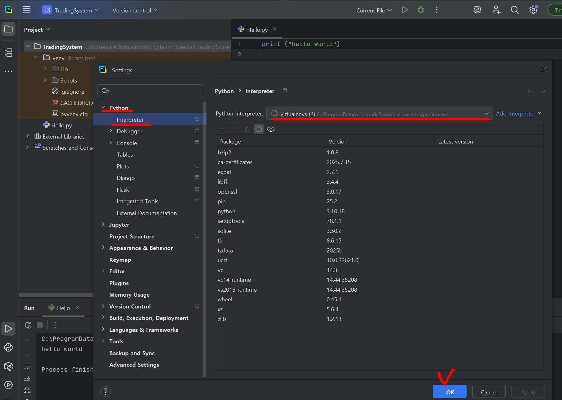Toggle show early releases eye icon
Screen dimensions: 562x400
(271, 129)
